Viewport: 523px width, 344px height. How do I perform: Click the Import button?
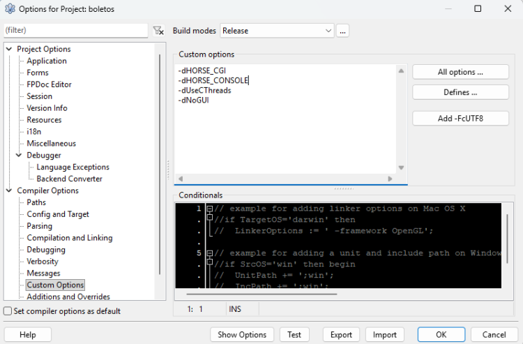[384, 335]
